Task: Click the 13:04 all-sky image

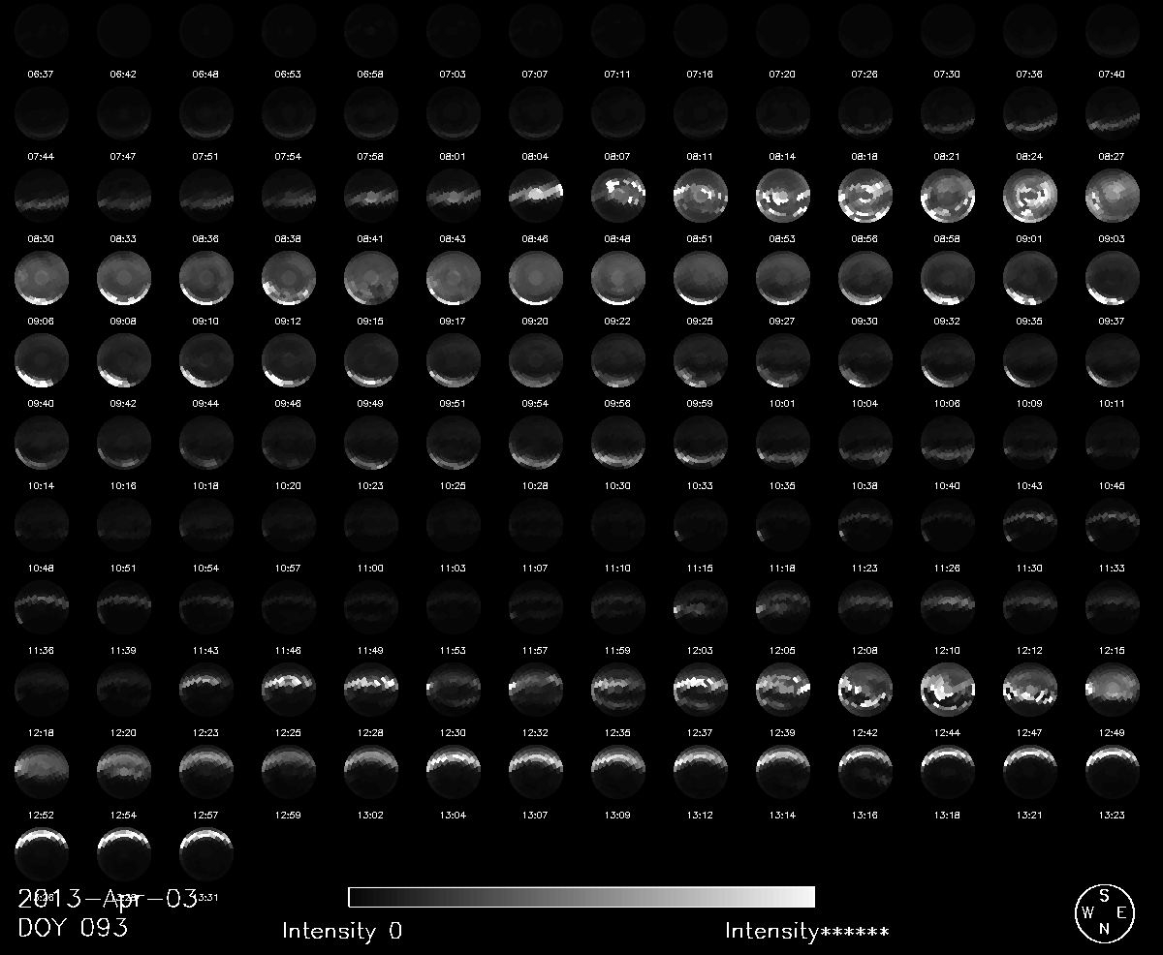Action: [454, 771]
